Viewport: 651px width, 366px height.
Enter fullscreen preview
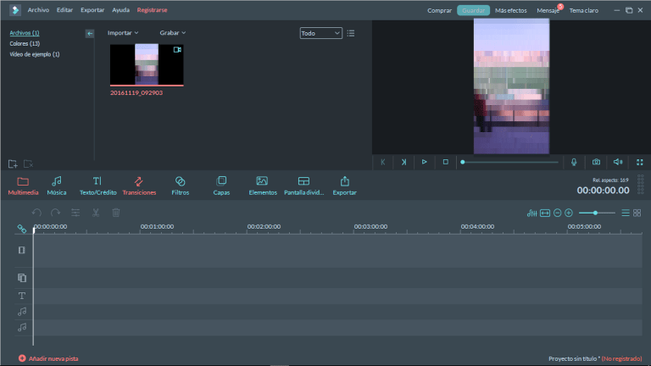(x=640, y=163)
